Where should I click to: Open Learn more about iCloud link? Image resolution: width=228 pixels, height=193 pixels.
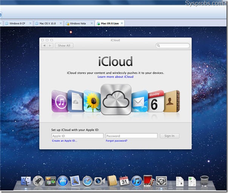pos(116,77)
